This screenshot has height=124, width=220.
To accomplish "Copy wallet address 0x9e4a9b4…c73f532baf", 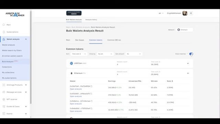I will tap(91, 108).
